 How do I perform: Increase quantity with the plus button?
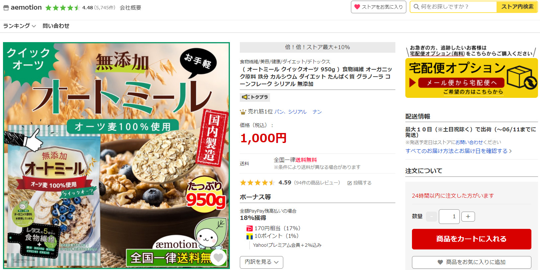point(468,217)
